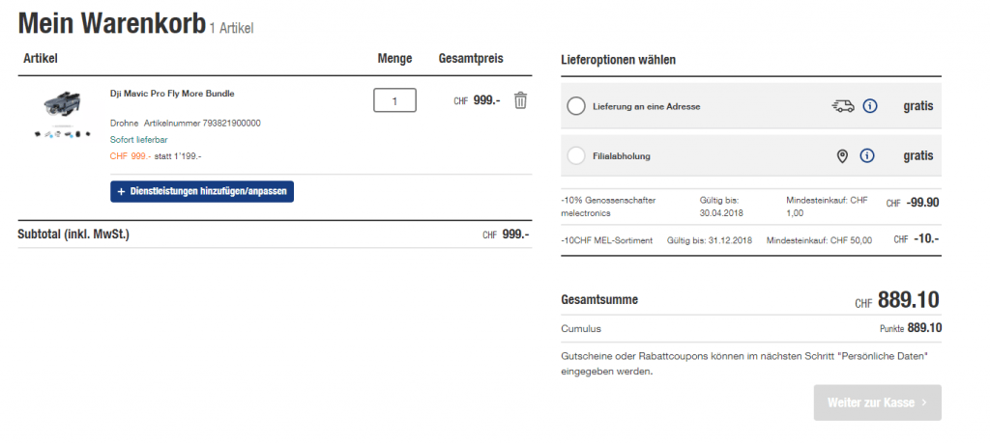Click the orange CHF 999.- sale price

tap(130, 156)
